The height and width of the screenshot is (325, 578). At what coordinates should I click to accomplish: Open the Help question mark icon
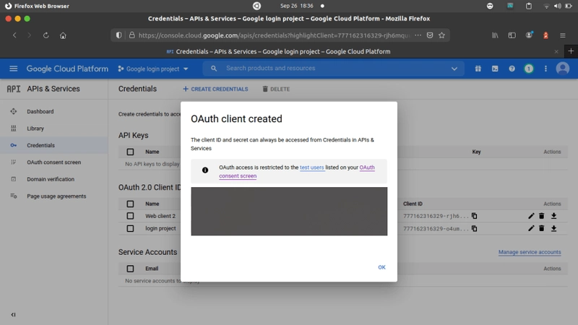[512, 69]
